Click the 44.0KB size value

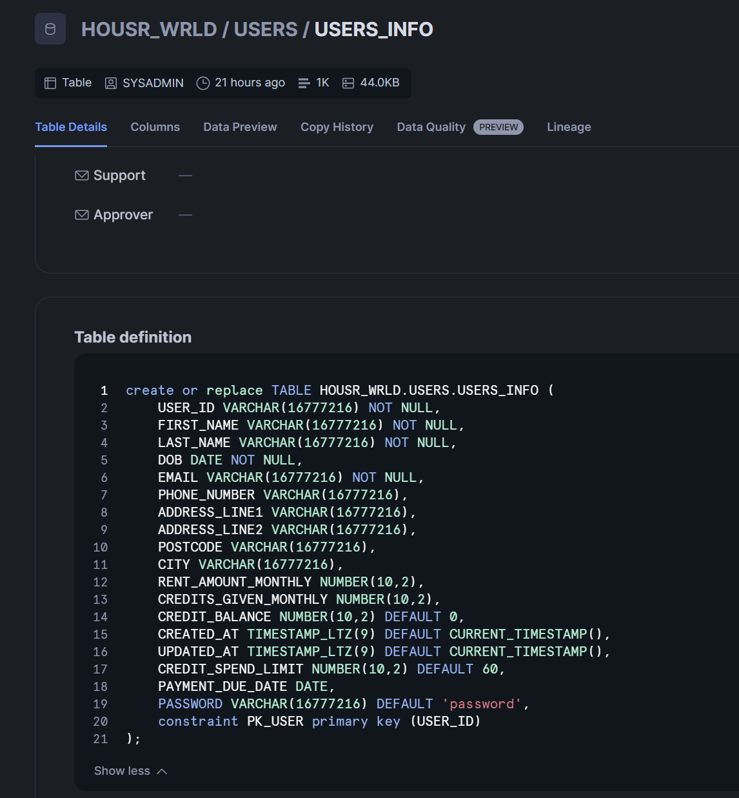(x=380, y=83)
